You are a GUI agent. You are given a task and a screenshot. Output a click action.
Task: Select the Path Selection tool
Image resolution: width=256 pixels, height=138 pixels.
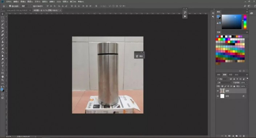(x=3, y=70)
